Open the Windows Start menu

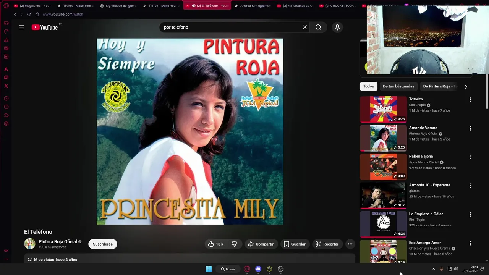click(x=209, y=269)
